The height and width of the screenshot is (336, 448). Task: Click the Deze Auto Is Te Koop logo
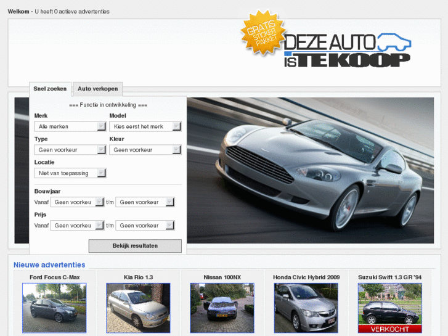coord(348,50)
